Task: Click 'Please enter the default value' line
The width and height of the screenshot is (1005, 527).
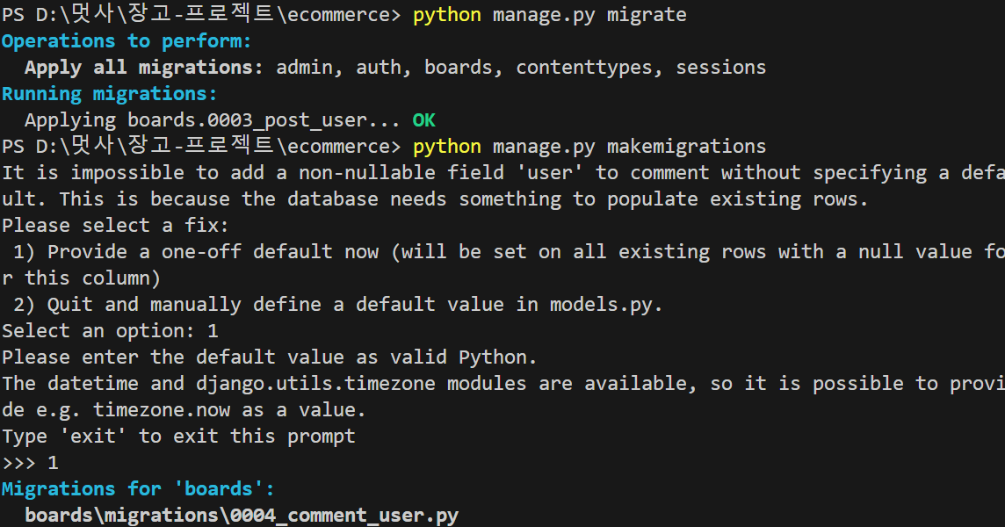Action: pyautogui.click(x=269, y=357)
